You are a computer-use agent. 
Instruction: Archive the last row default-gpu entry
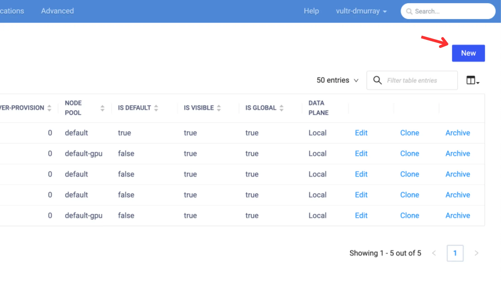(458, 215)
